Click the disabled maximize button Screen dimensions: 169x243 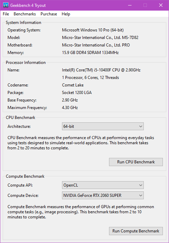[145, 5]
